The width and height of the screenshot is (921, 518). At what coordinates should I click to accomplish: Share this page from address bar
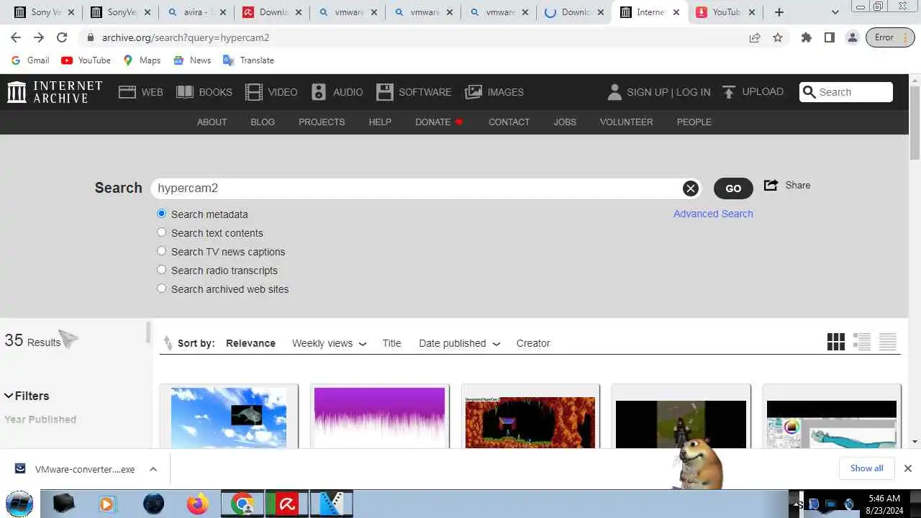755,37
